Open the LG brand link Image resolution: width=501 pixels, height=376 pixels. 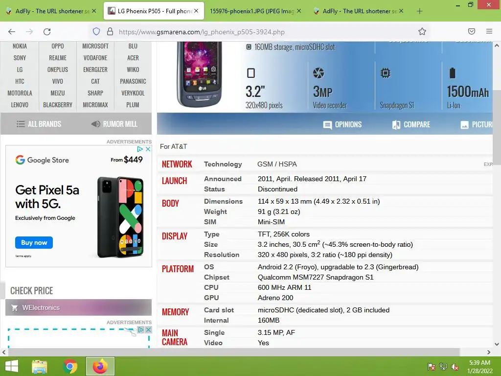[x=20, y=70]
